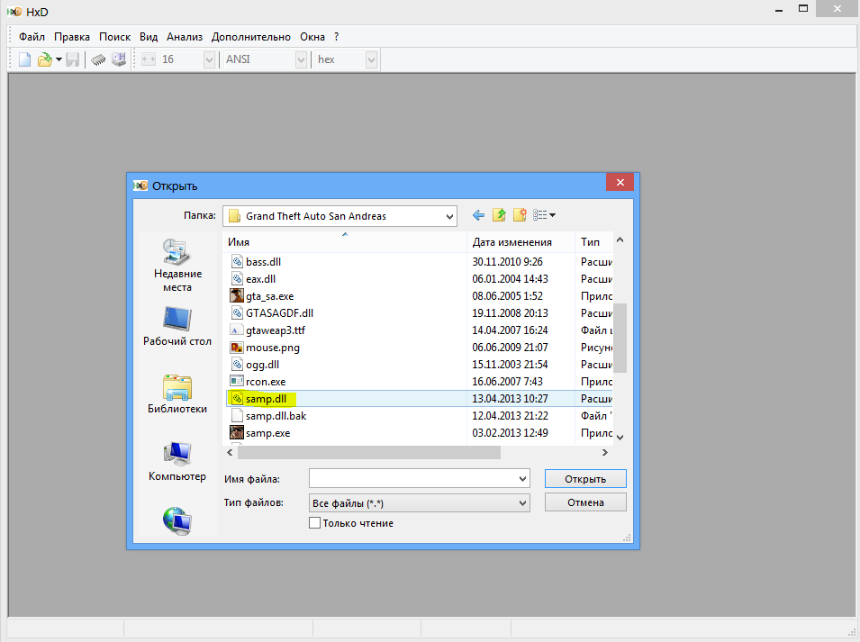
Task: Select the rcon.exe file name
Action: pyautogui.click(x=266, y=382)
